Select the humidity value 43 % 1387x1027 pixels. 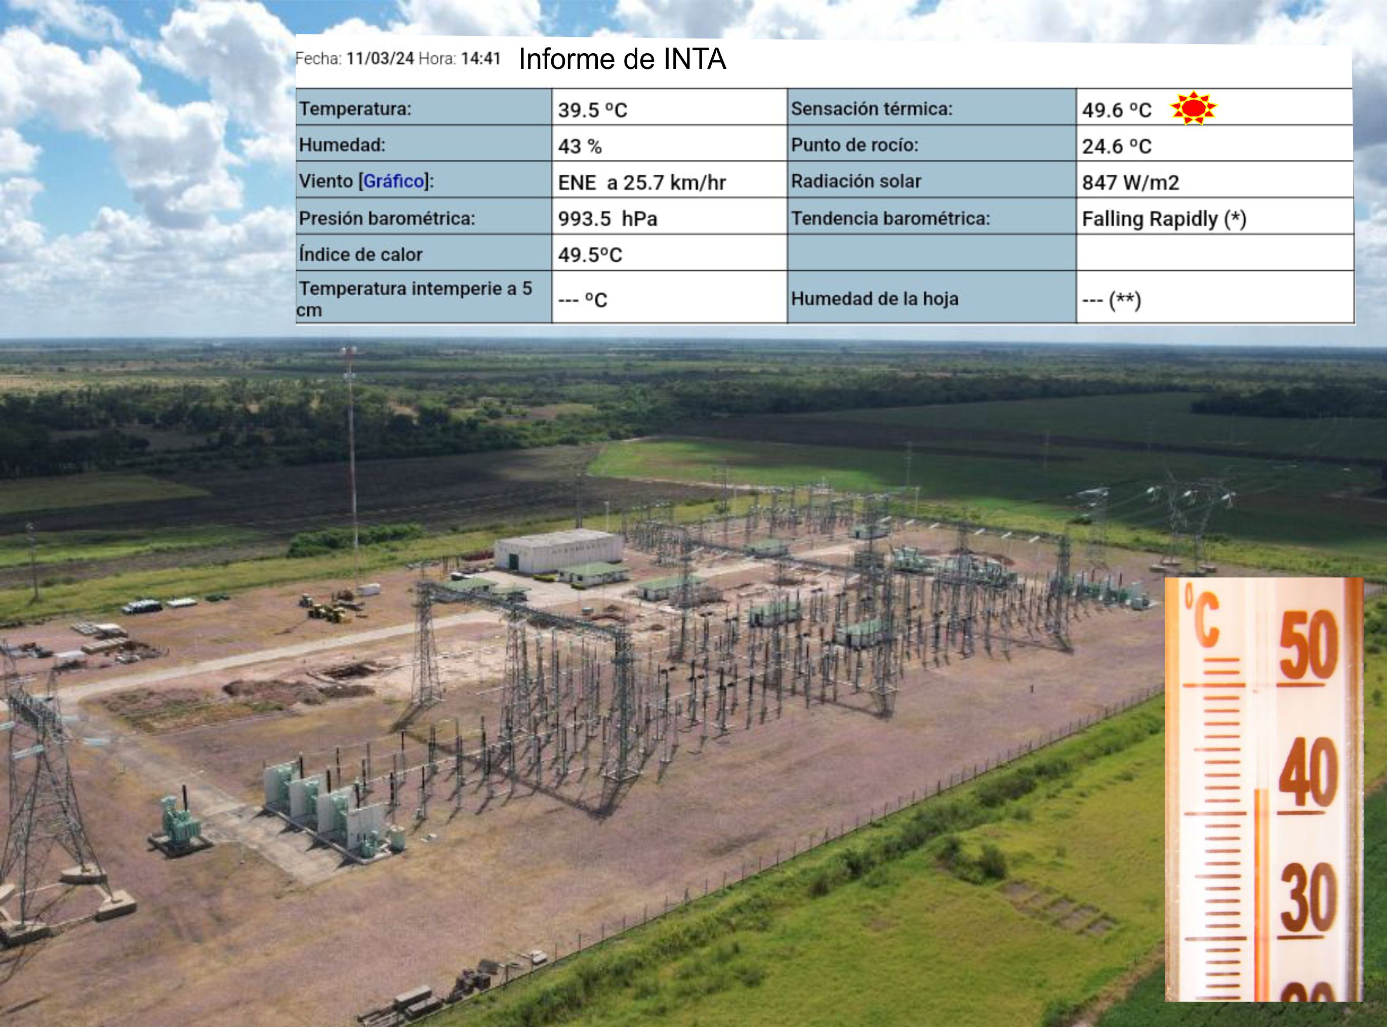580,147
